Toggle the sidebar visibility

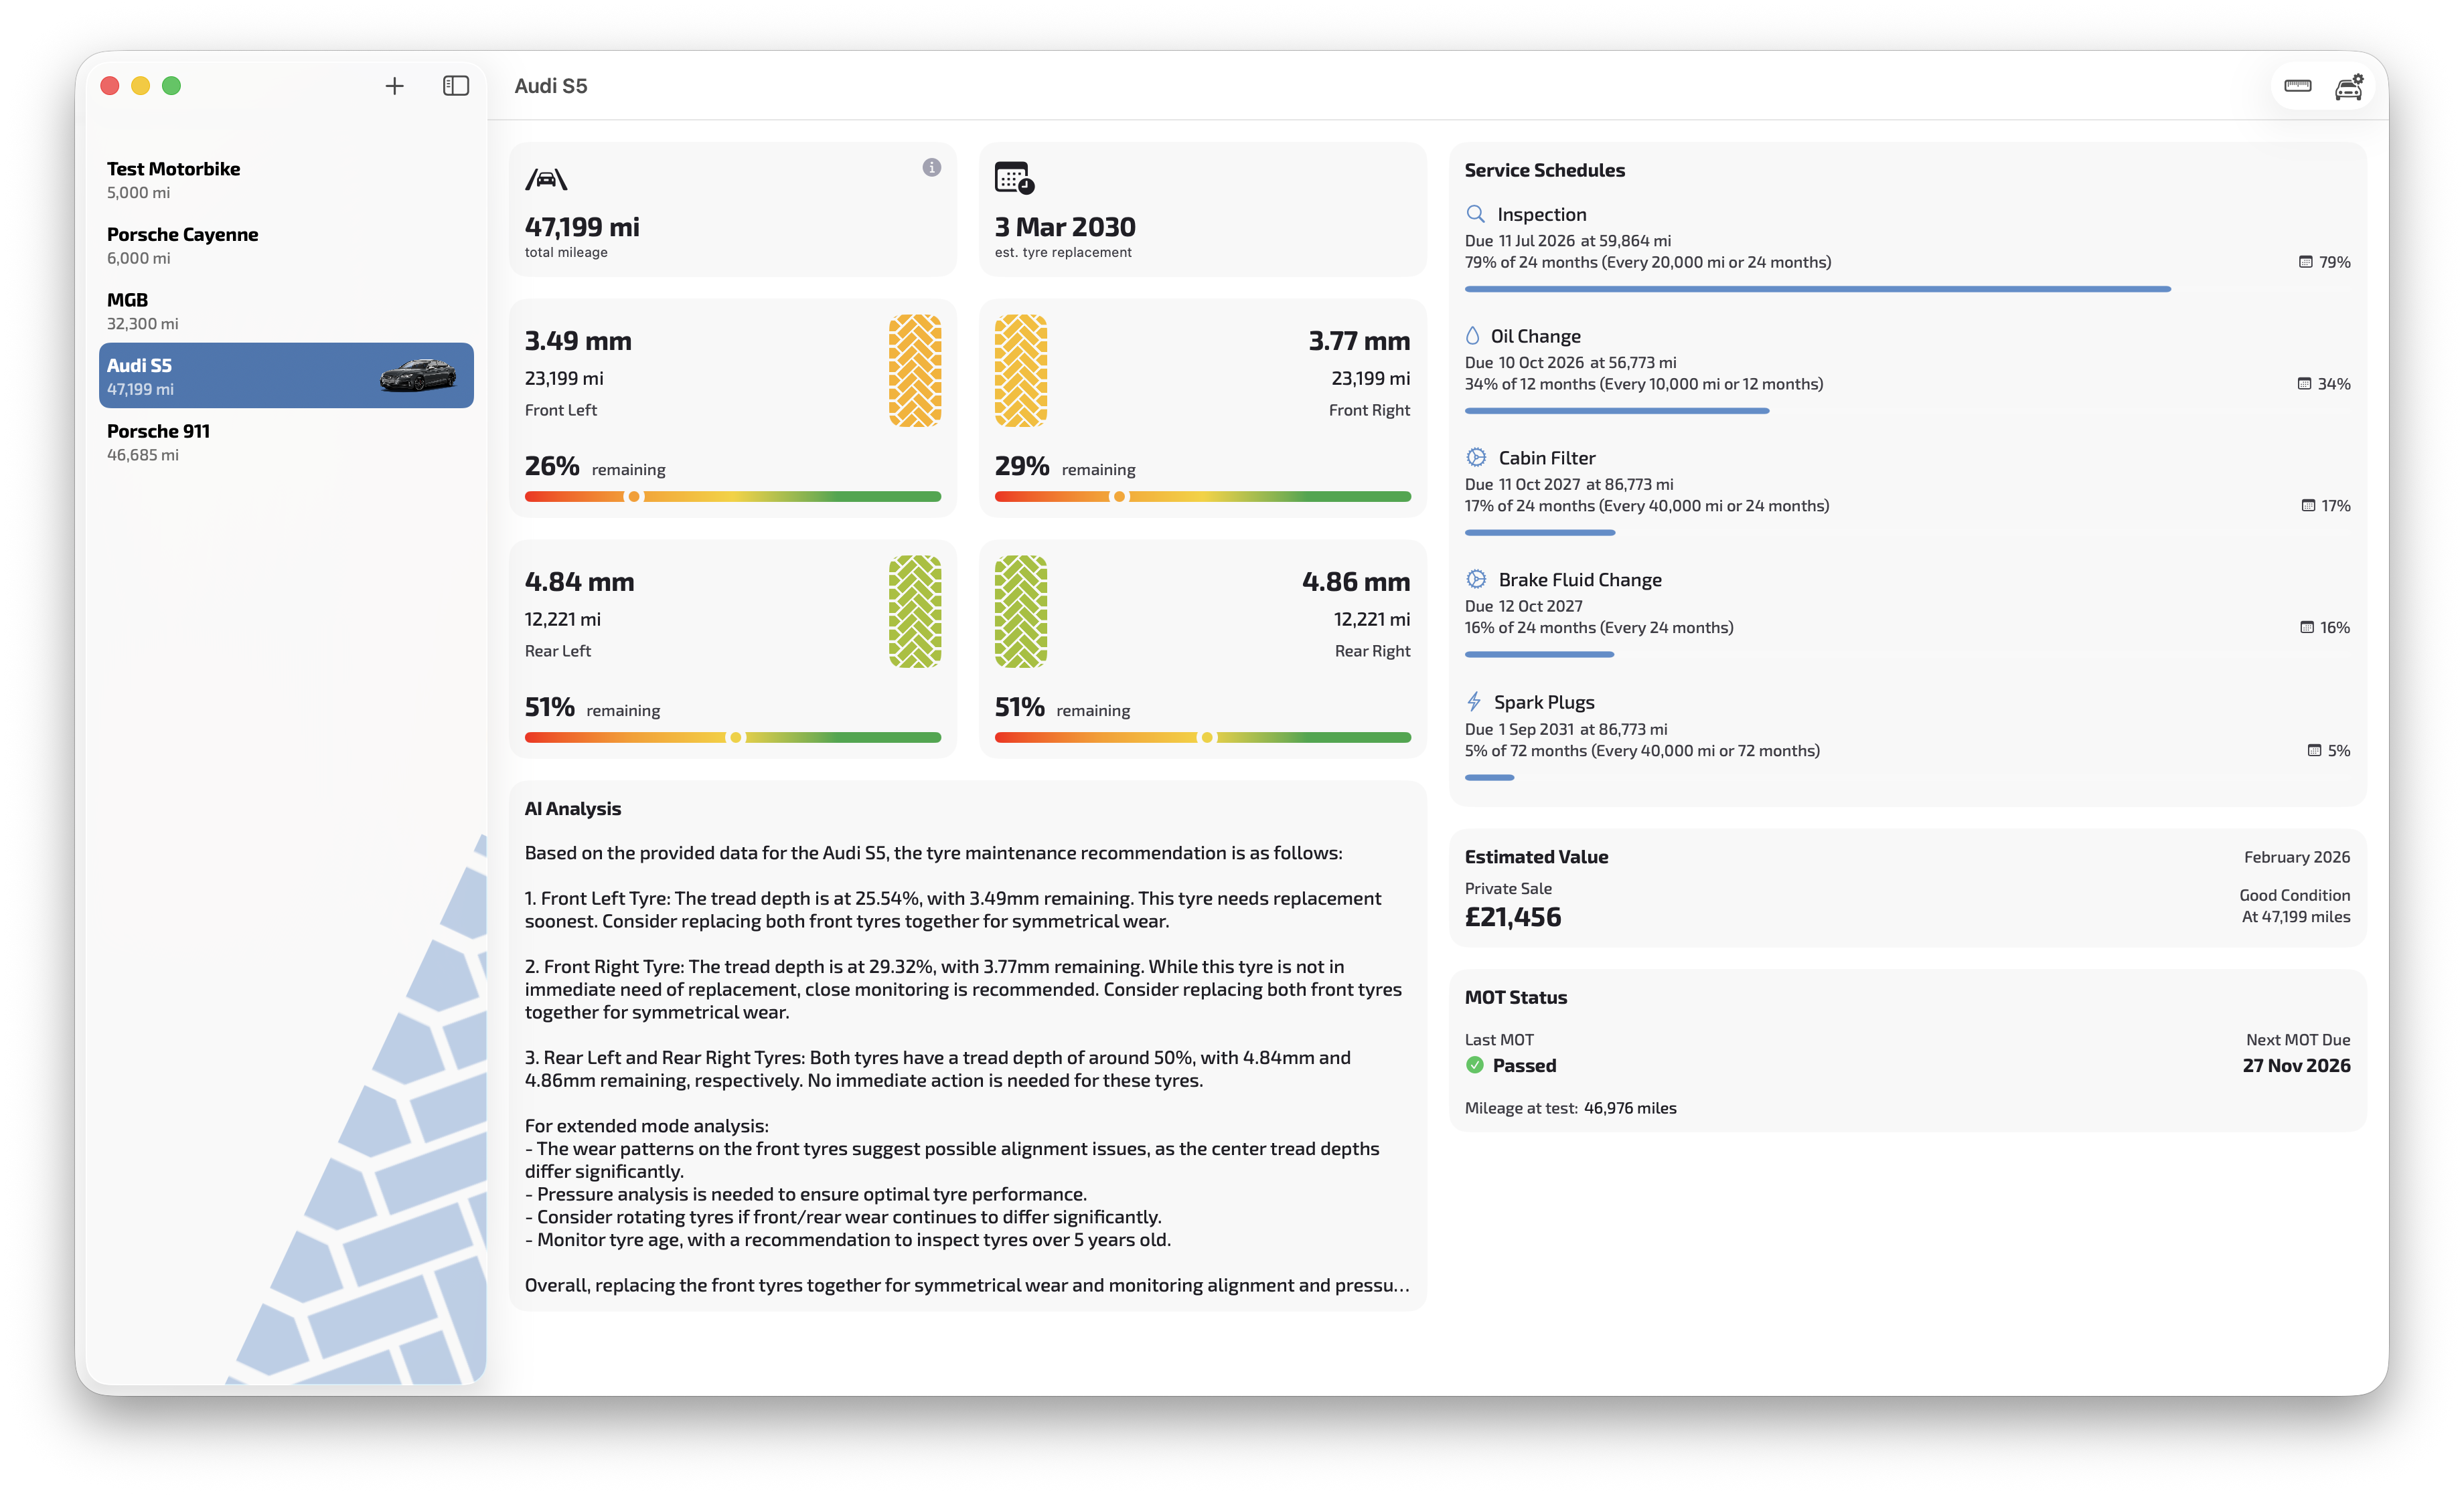(456, 86)
